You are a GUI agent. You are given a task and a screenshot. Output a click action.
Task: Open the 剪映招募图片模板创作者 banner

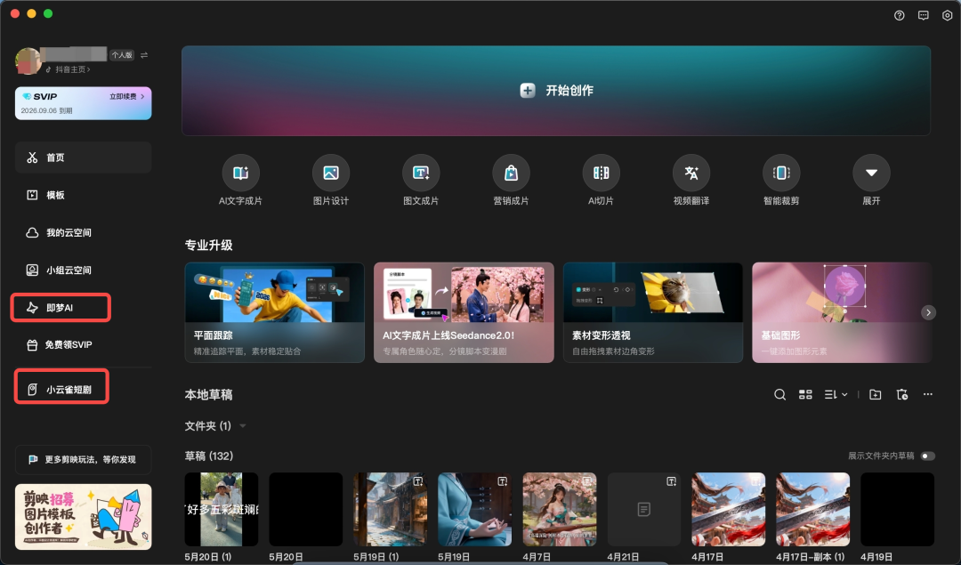click(84, 517)
